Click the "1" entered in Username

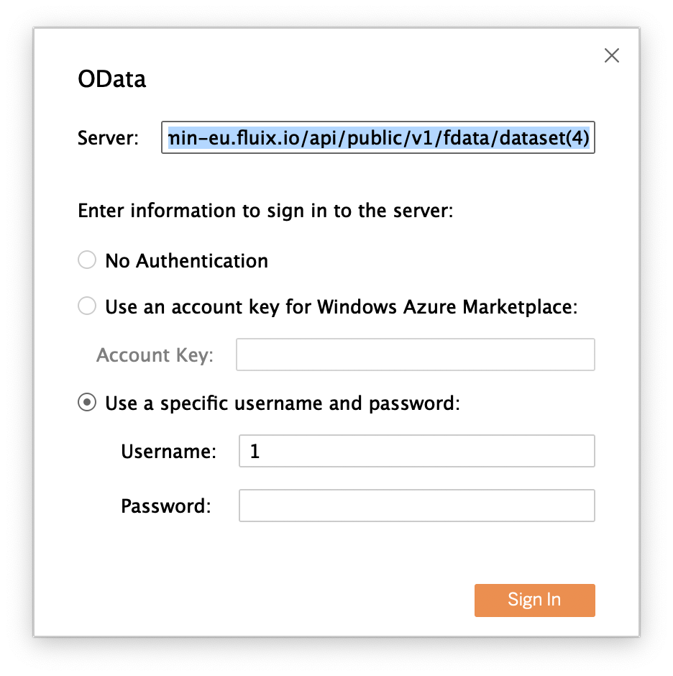[x=255, y=452]
